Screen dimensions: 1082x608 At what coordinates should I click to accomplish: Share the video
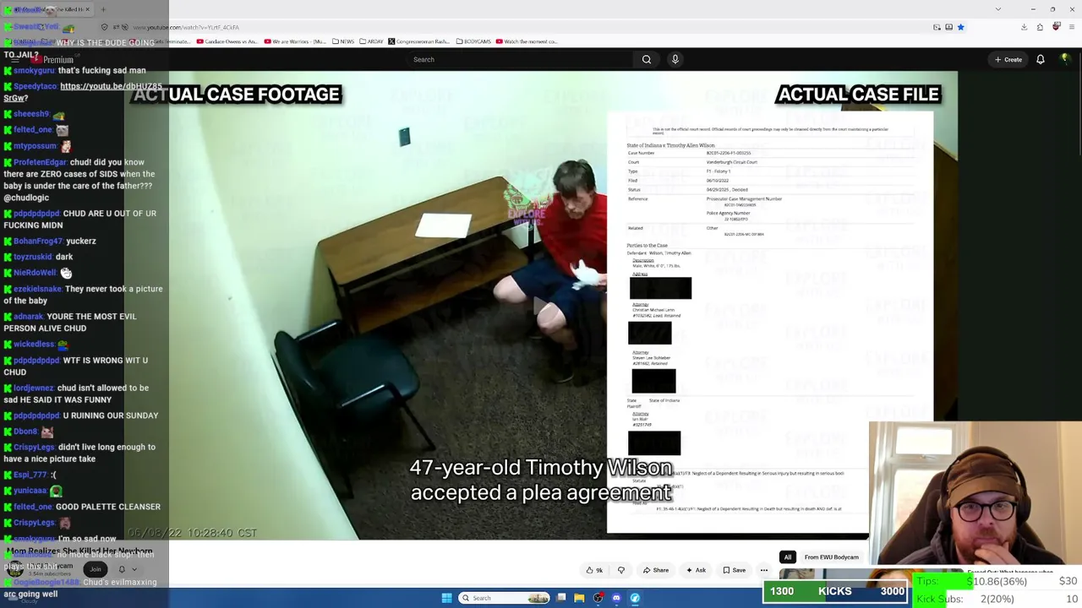pos(656,570)
